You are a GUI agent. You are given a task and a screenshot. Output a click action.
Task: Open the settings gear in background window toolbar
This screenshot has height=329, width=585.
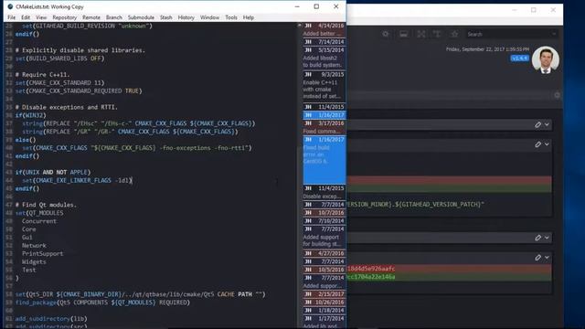386,34
